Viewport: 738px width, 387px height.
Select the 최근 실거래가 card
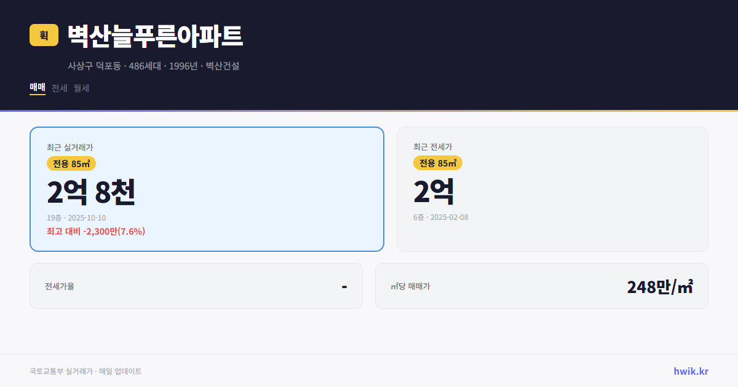pos(206,189)
